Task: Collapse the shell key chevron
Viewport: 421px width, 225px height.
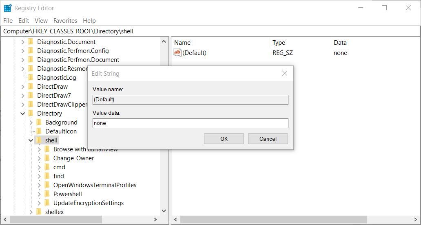Action: click(x=31, y=140)
